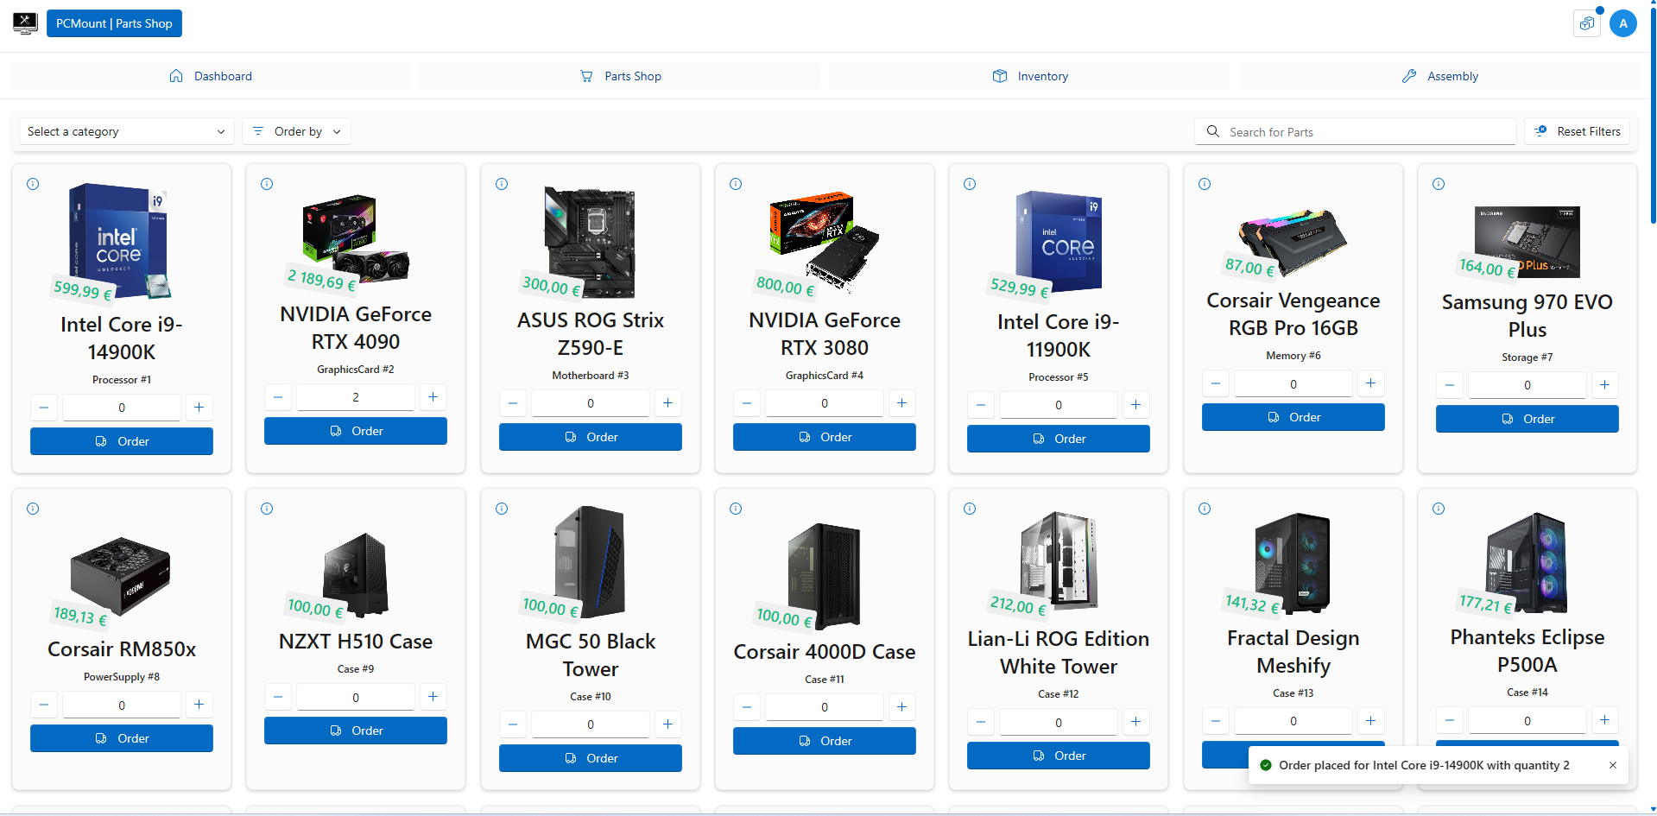Open the user avatar A menu
The height and width of the screenshot is (816, 1657).
coord(1623,23)
